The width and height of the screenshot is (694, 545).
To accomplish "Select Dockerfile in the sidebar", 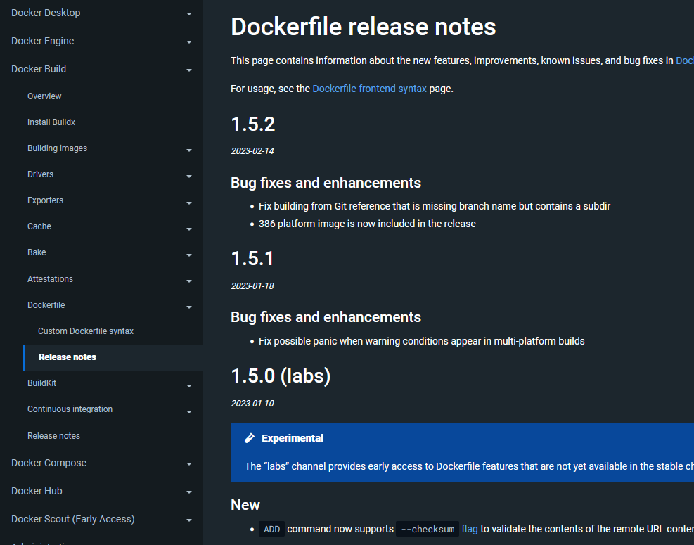I will [x=46, y=305].
